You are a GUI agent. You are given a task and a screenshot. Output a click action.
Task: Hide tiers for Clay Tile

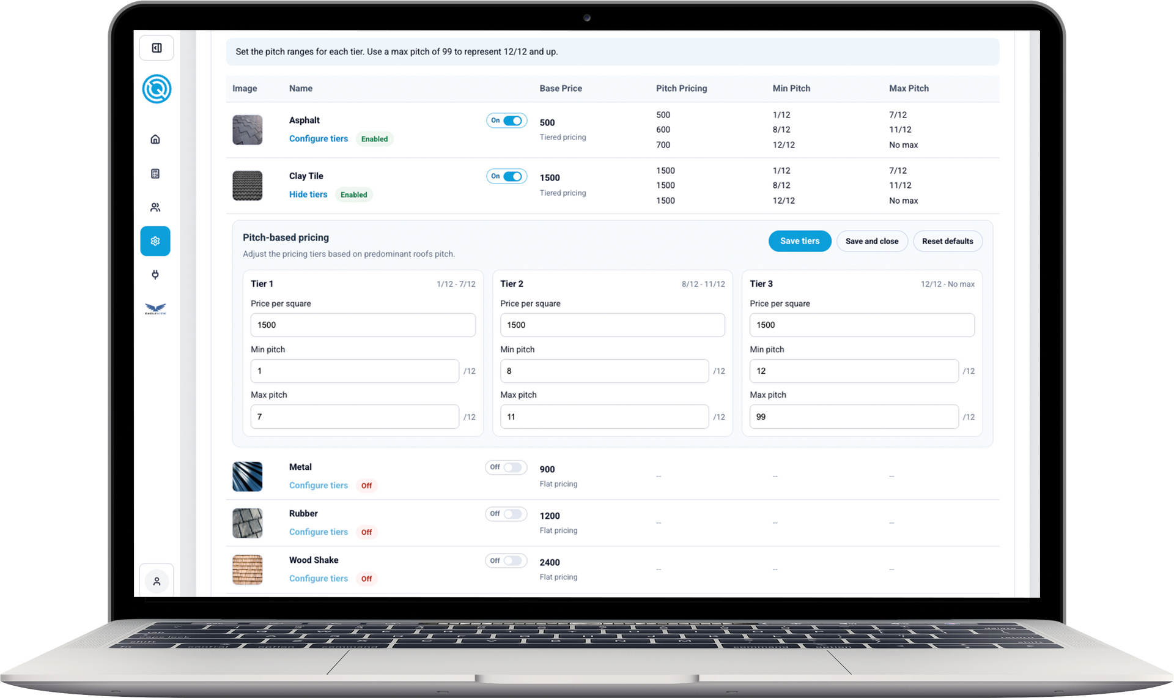[308, 195]
